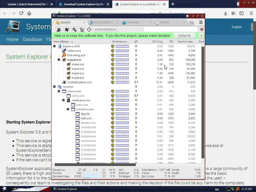
Task: Click the winlogon.exe process icon
Action: (x=68, y=100)
